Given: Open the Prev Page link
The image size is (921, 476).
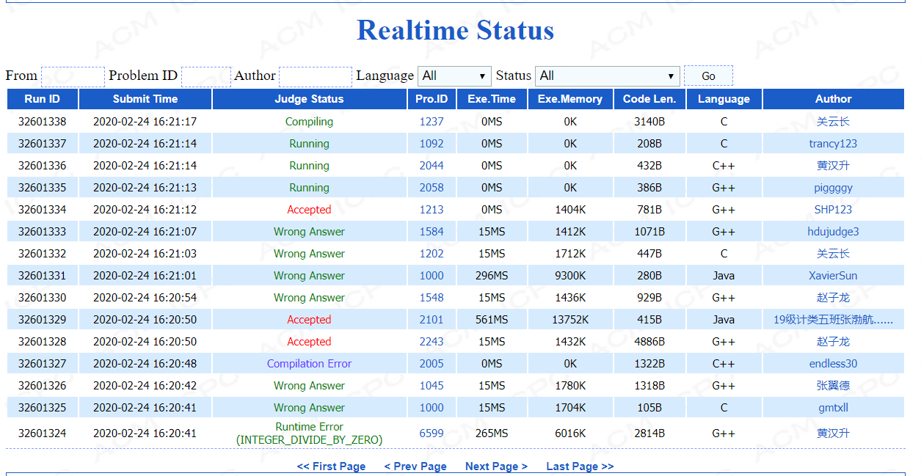Looking at the screenshot, I should [415, 466].
